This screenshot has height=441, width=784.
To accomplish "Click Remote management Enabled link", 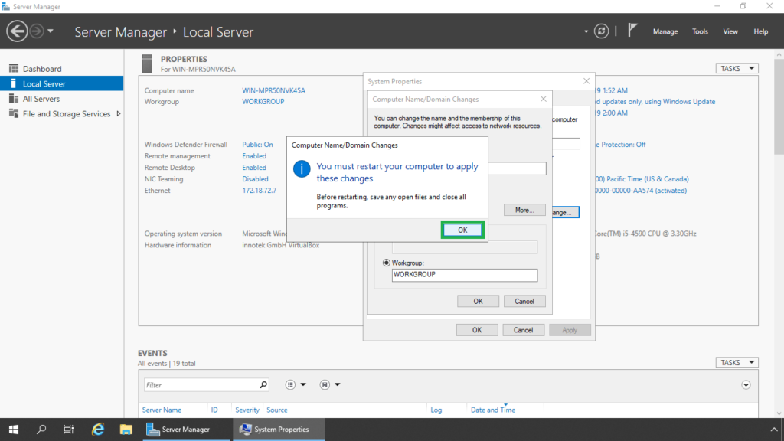I will point(254,156).
